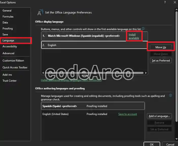Confirm settings with OK button

(152, 144)
